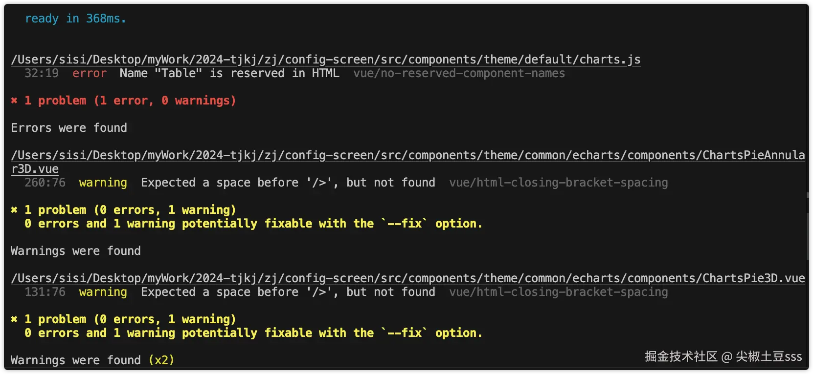The height and width of the screenshot is (374, 813).
Task: Click the 32:19 line position
Action: click(x=42, y=73)
